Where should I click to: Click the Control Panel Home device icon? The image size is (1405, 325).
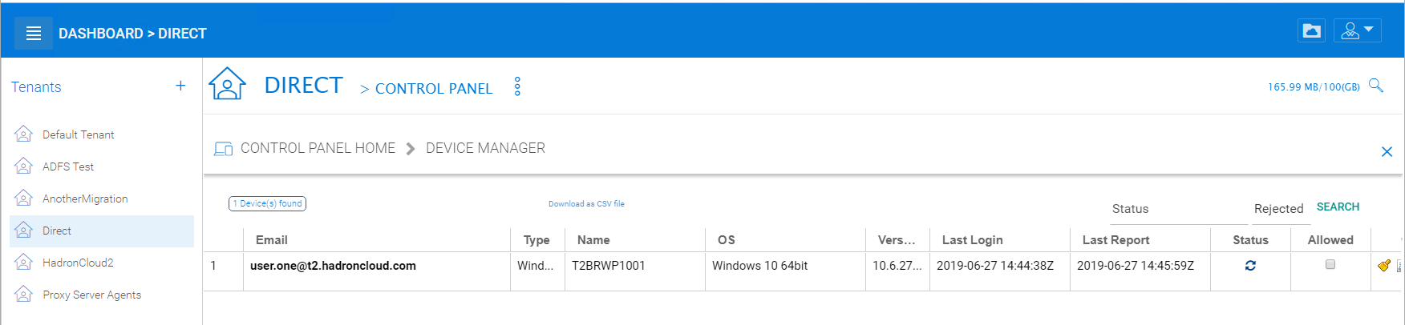(x=224, y=149)
